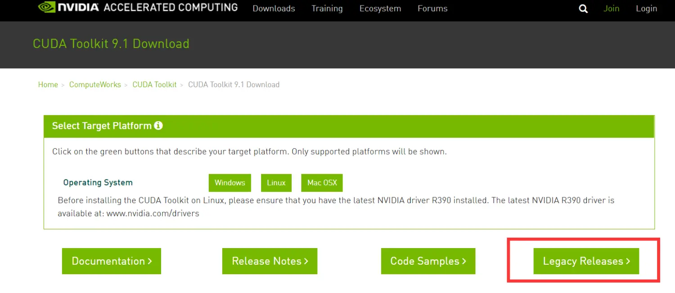The image size is (675, 293).
Task: Open the Training menu
Action: click(327, 9)
